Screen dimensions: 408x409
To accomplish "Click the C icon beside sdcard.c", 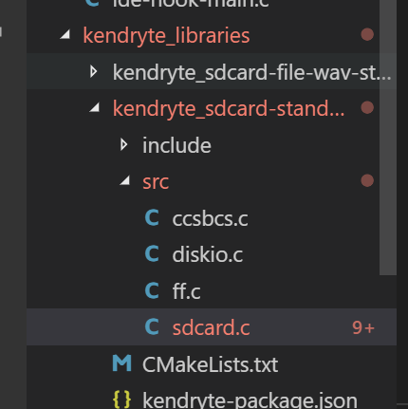I will (152, 326).
